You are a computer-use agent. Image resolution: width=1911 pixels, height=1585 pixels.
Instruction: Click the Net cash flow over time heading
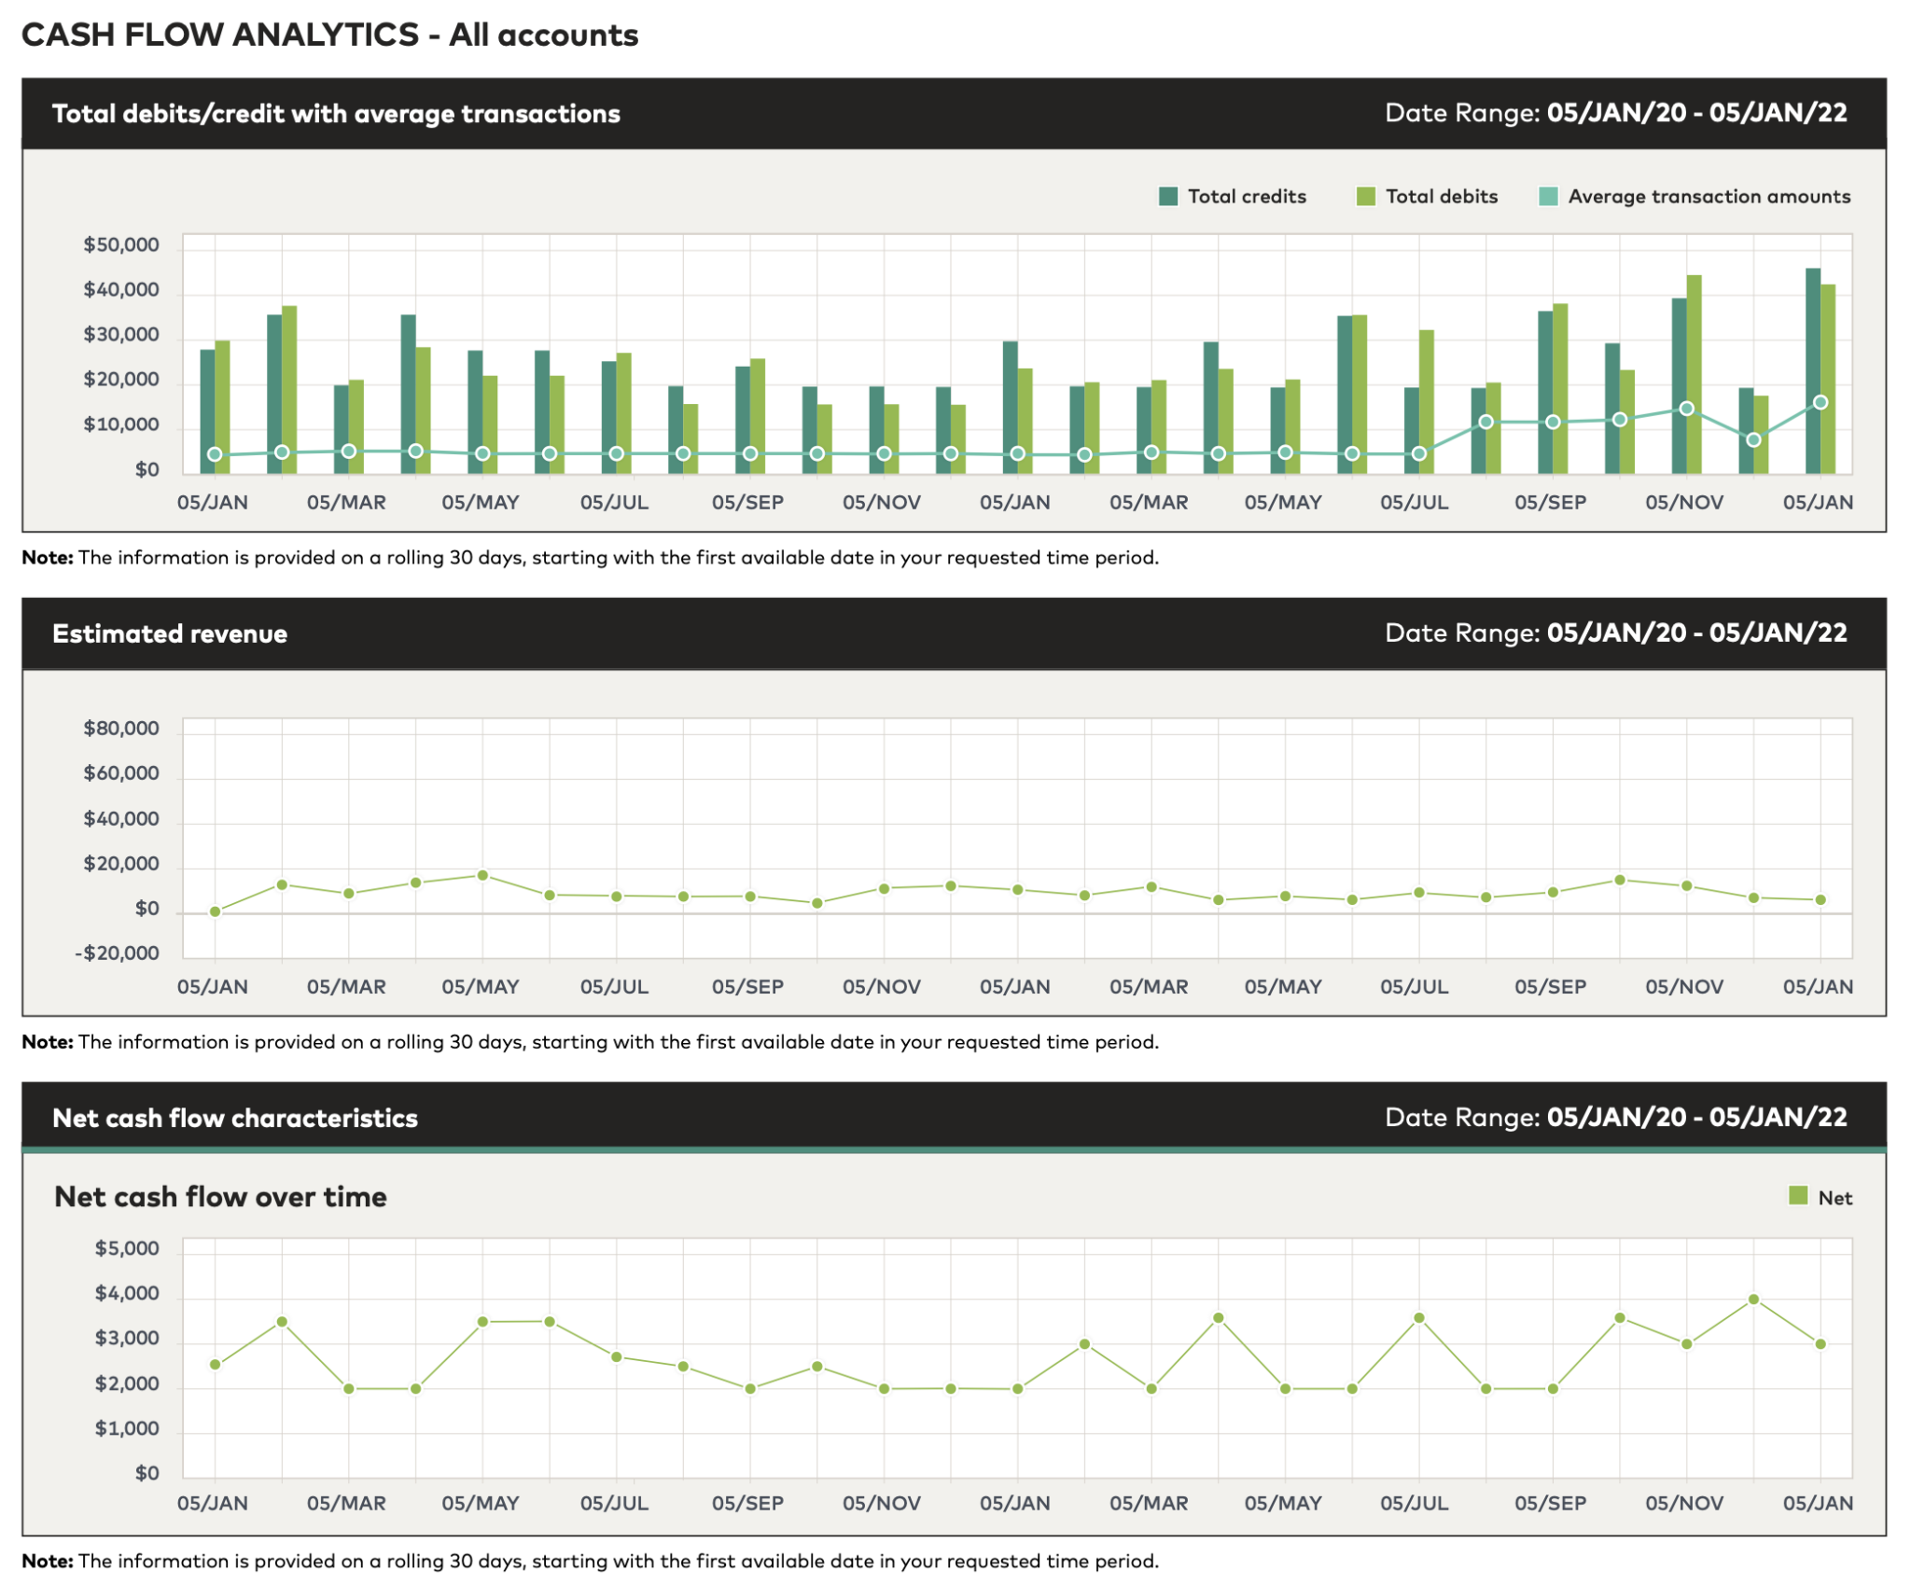tap(220, 1197)
